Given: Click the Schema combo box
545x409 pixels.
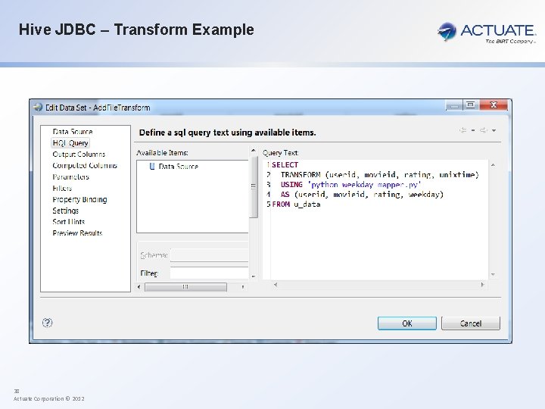Looking at the screenshot, I should click(209, 255).
